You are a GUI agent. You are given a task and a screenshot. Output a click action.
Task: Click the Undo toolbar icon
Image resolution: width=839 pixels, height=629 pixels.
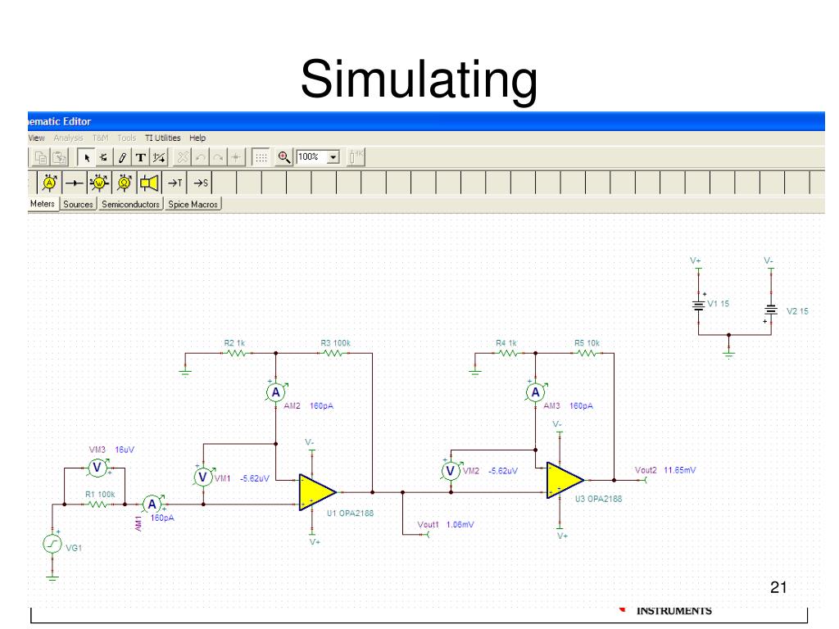(x=201, y=157)
